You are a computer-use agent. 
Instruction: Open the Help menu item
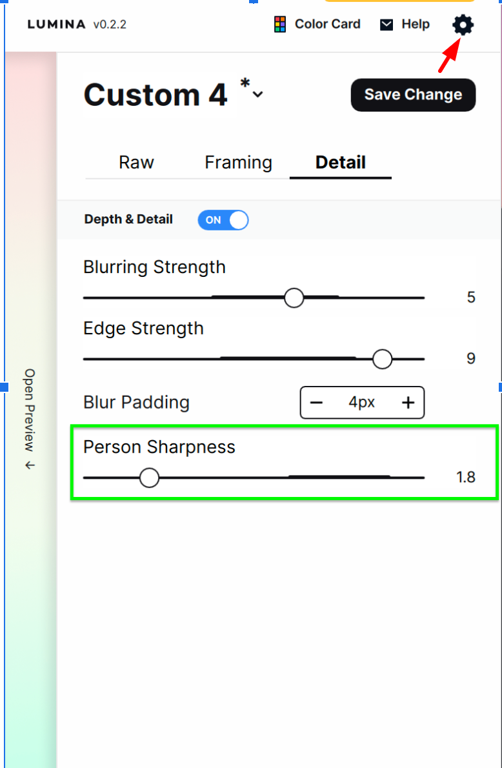[x=416, y=24]
